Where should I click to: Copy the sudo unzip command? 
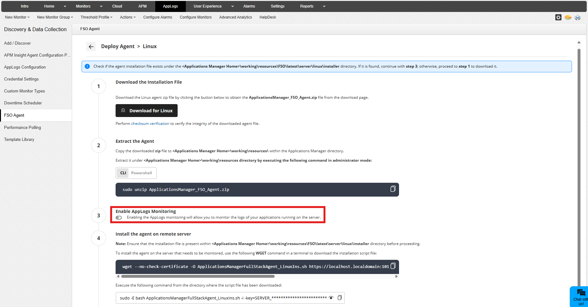coord(393,189)
